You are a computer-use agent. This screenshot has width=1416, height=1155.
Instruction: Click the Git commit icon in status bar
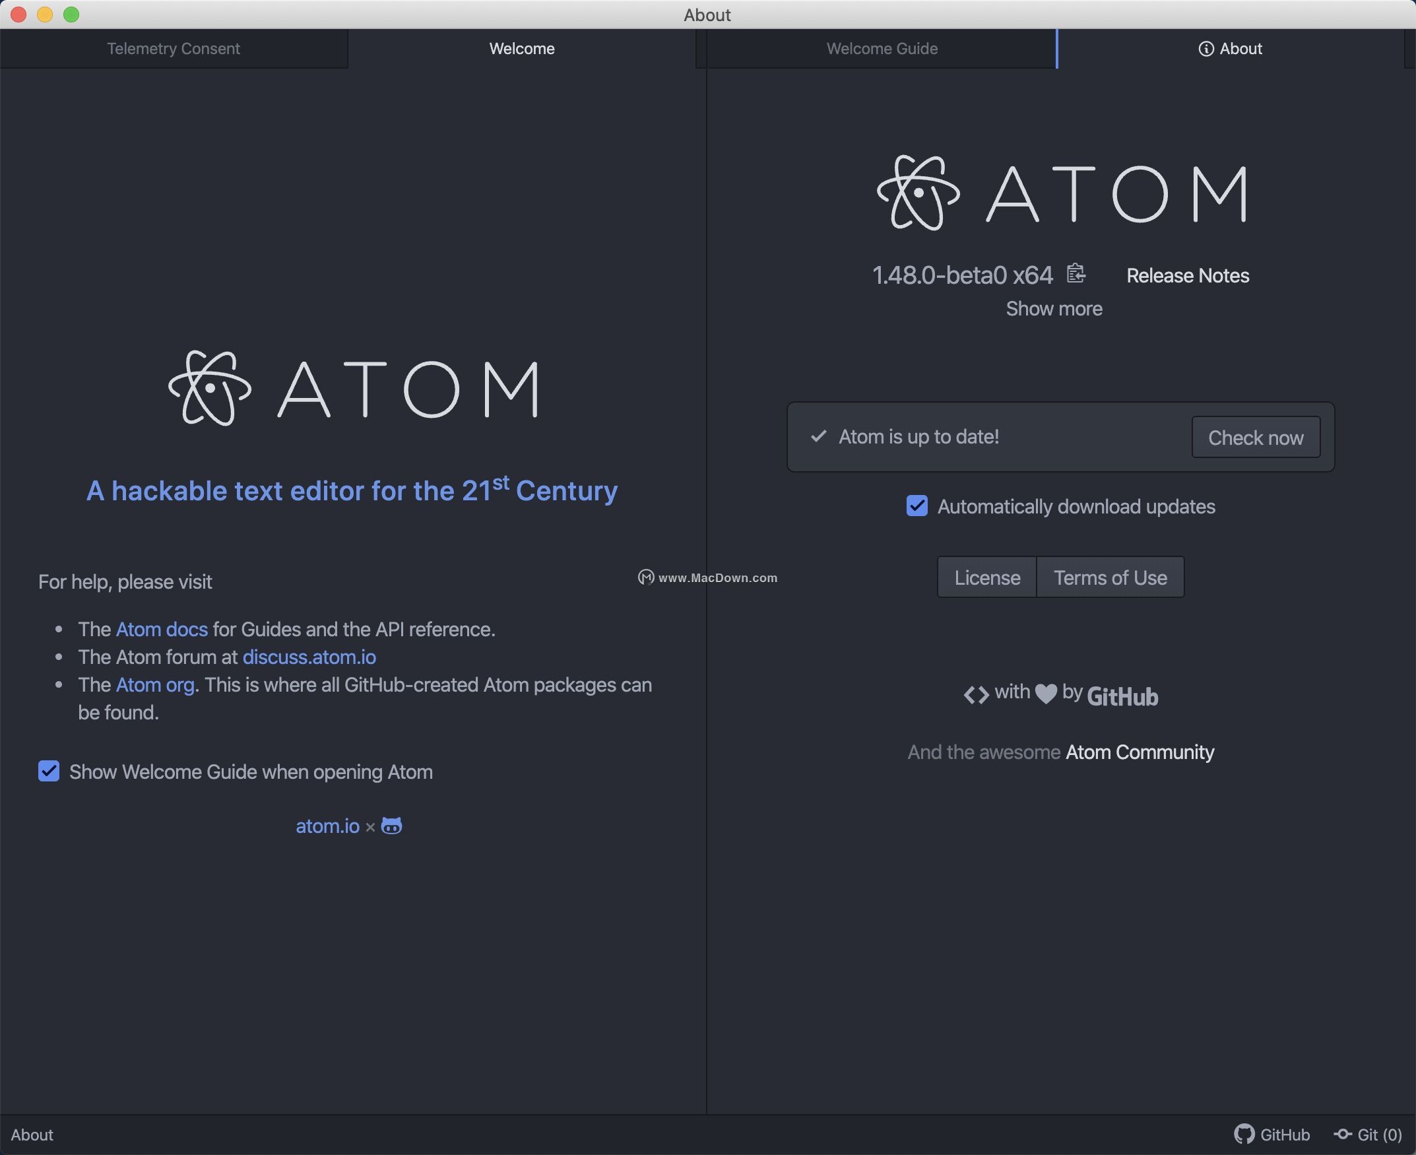click(x=1343, y=1134)
